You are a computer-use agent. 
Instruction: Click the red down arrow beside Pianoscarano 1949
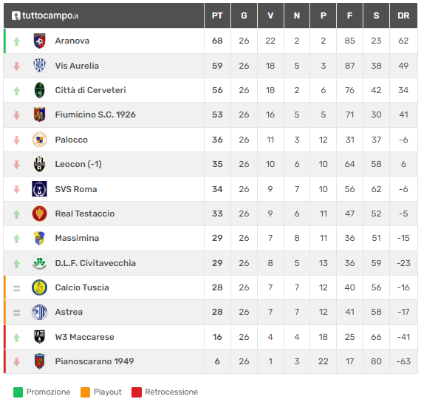[17, 362]
